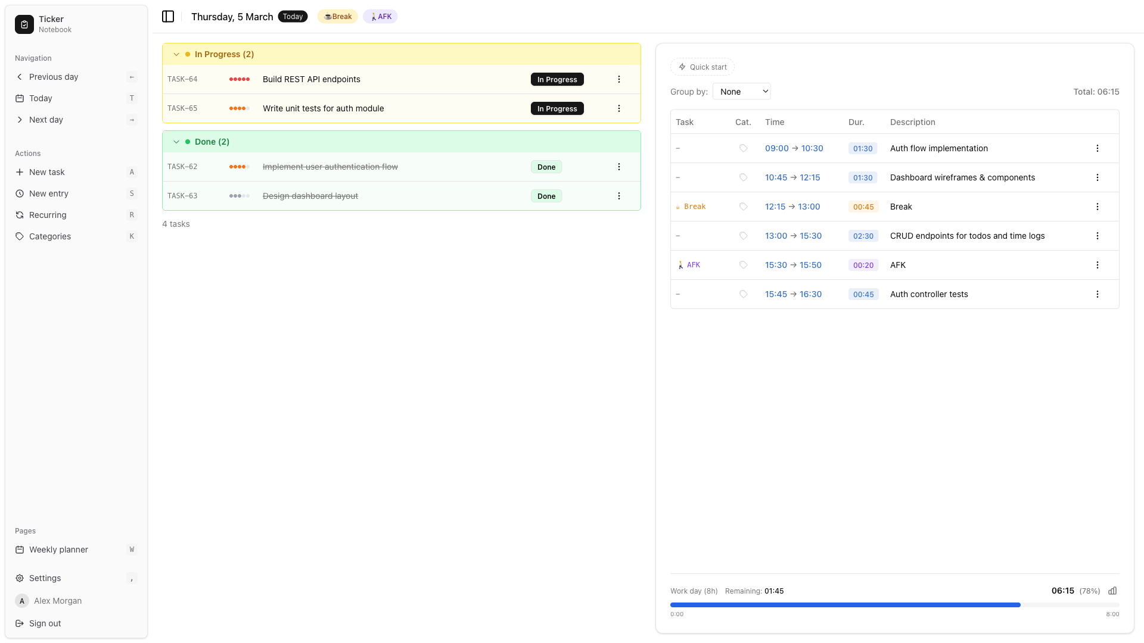
Task: Click the category diamond on the AFK entry
Action: [743, 265]
